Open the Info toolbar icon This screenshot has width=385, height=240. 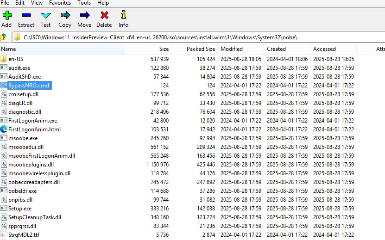[x=124, y=15]
